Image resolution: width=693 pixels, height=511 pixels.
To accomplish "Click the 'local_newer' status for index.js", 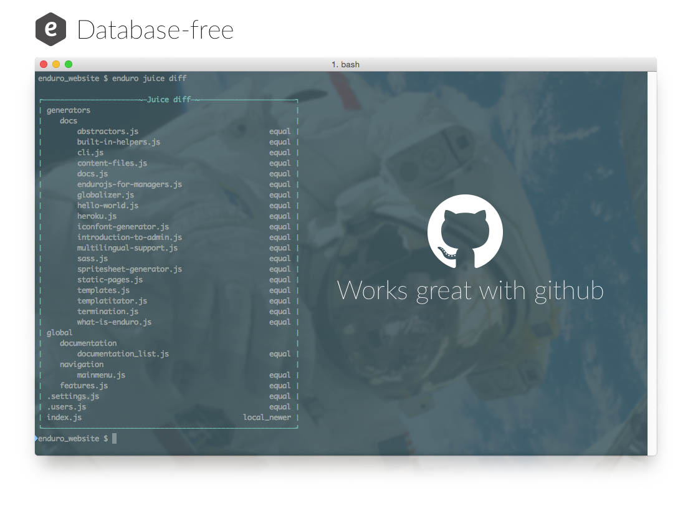I will click(267, 418).
